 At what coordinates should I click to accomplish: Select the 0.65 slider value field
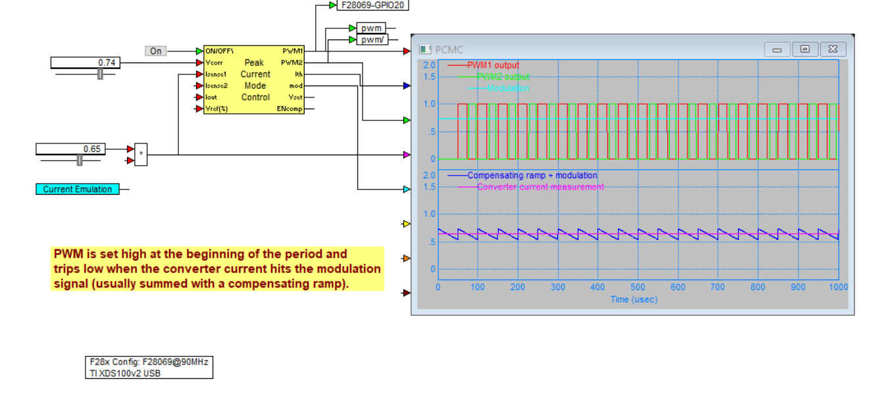pos(70,149)
